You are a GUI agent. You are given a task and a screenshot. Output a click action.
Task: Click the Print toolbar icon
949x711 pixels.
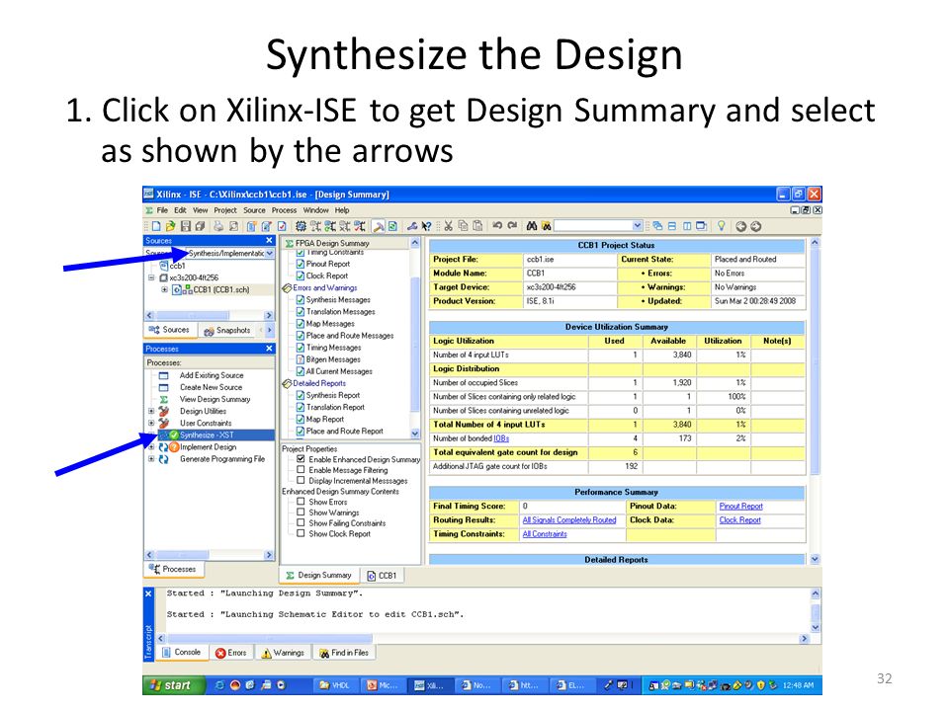[x=218, y=226]
